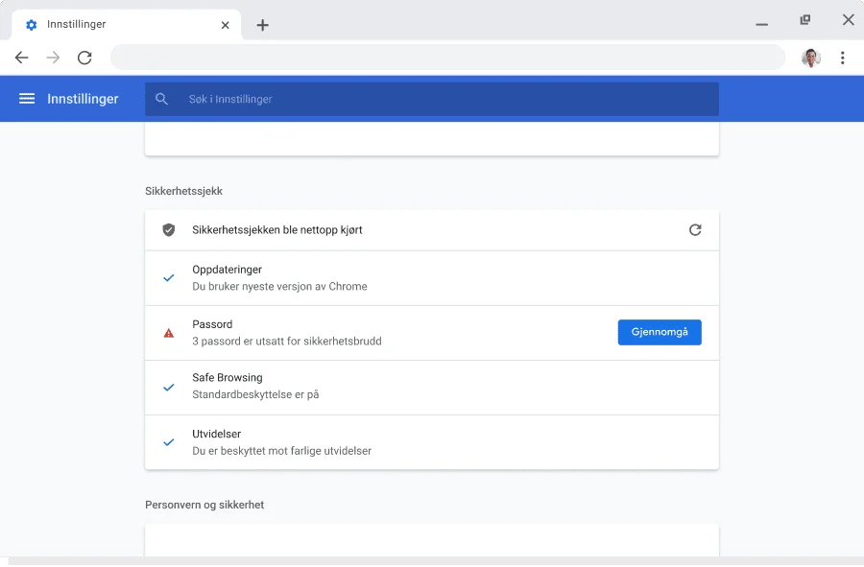Screen dimensions: 864x567
Task: Click the red warning icon beside Passord
Action: point(169,333)
